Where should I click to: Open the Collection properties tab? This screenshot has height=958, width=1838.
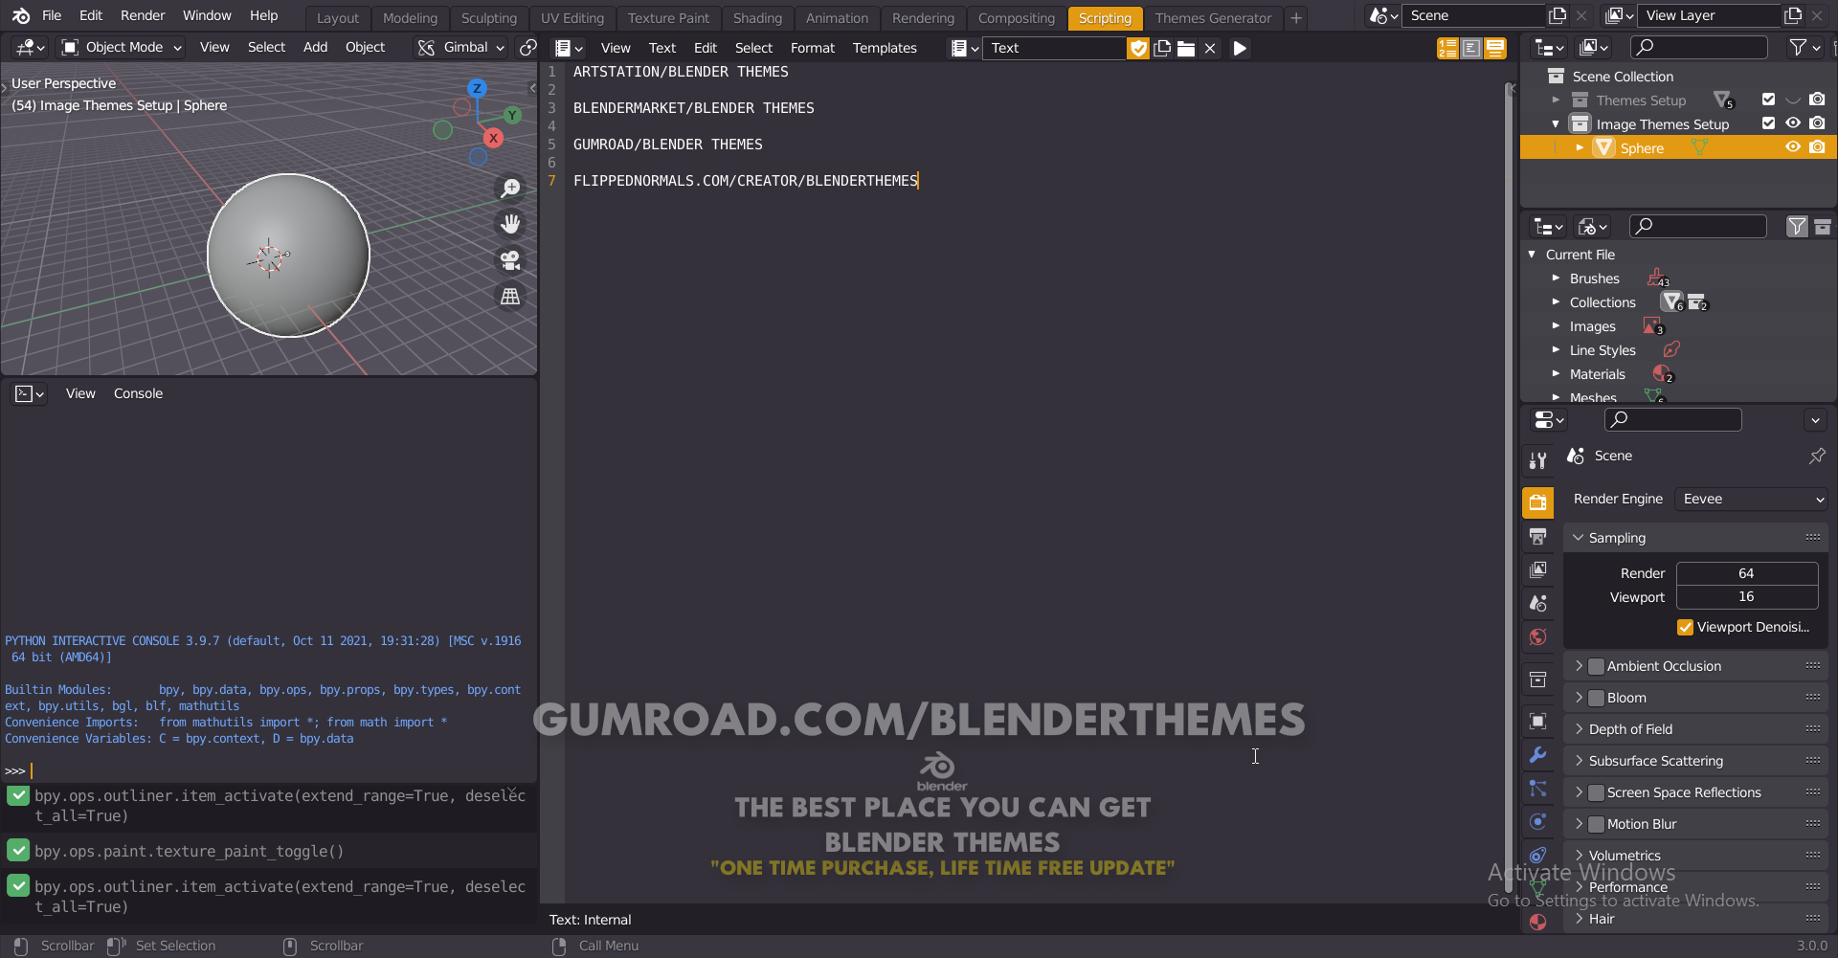1537,680
